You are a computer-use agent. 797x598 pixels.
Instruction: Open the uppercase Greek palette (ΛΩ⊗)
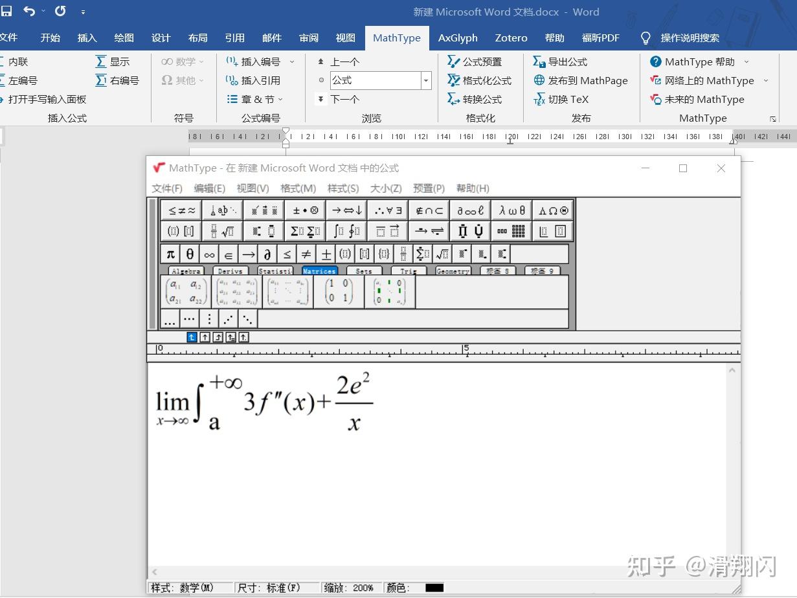pos(554,210)
